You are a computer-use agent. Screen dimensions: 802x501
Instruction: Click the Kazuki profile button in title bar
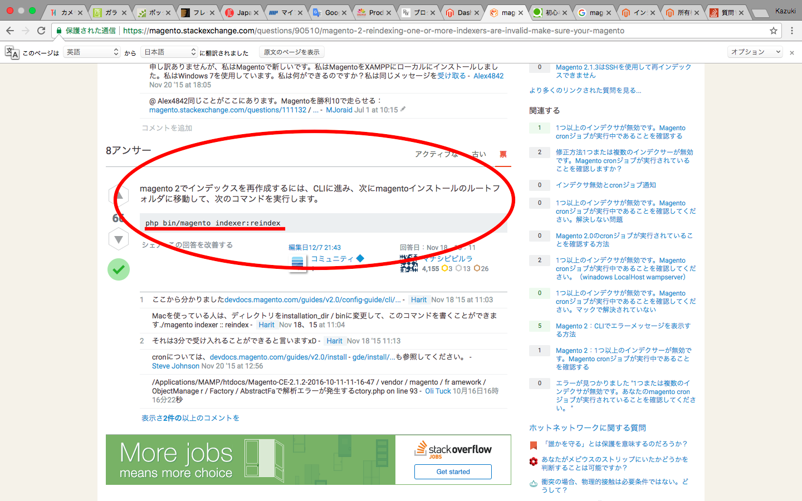point(785,11)
